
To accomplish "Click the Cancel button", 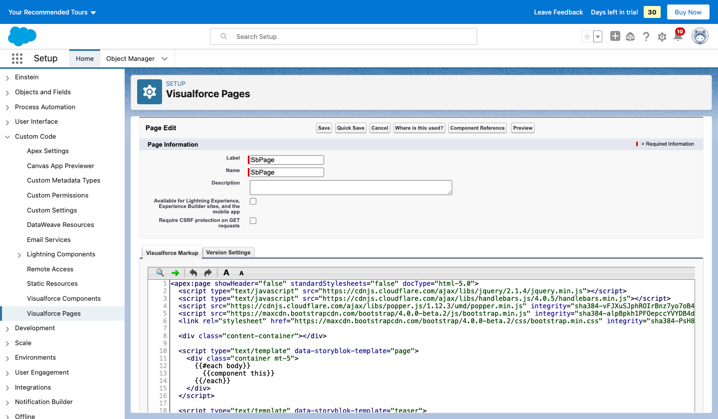I will click(380, 128).
